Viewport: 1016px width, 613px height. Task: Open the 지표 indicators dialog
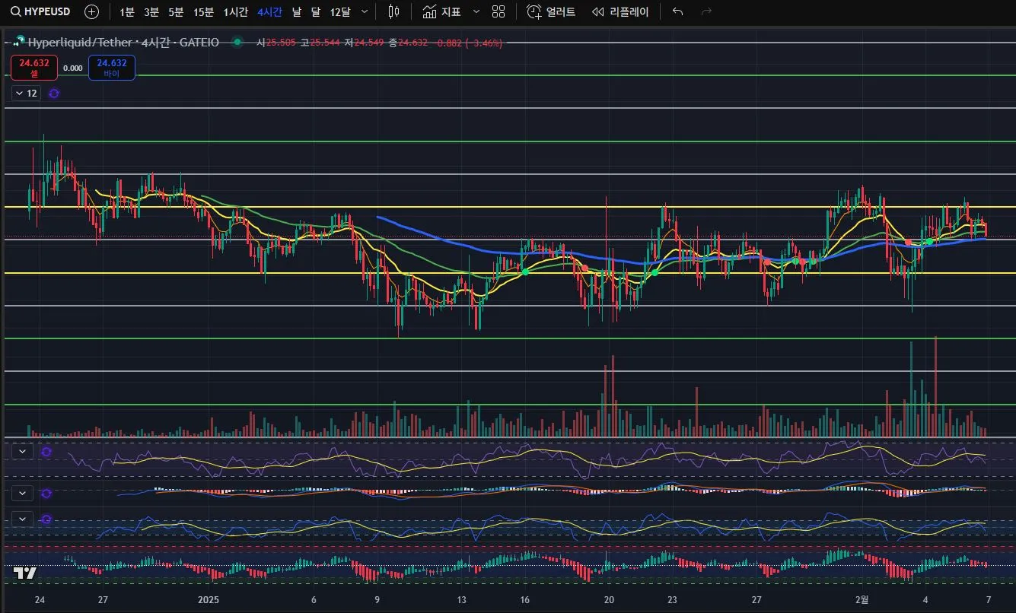click(x=442, y=11)
